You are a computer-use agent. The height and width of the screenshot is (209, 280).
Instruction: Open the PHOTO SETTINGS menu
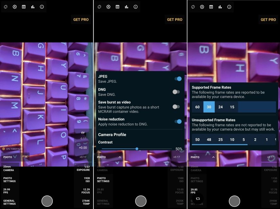point(10,179)
